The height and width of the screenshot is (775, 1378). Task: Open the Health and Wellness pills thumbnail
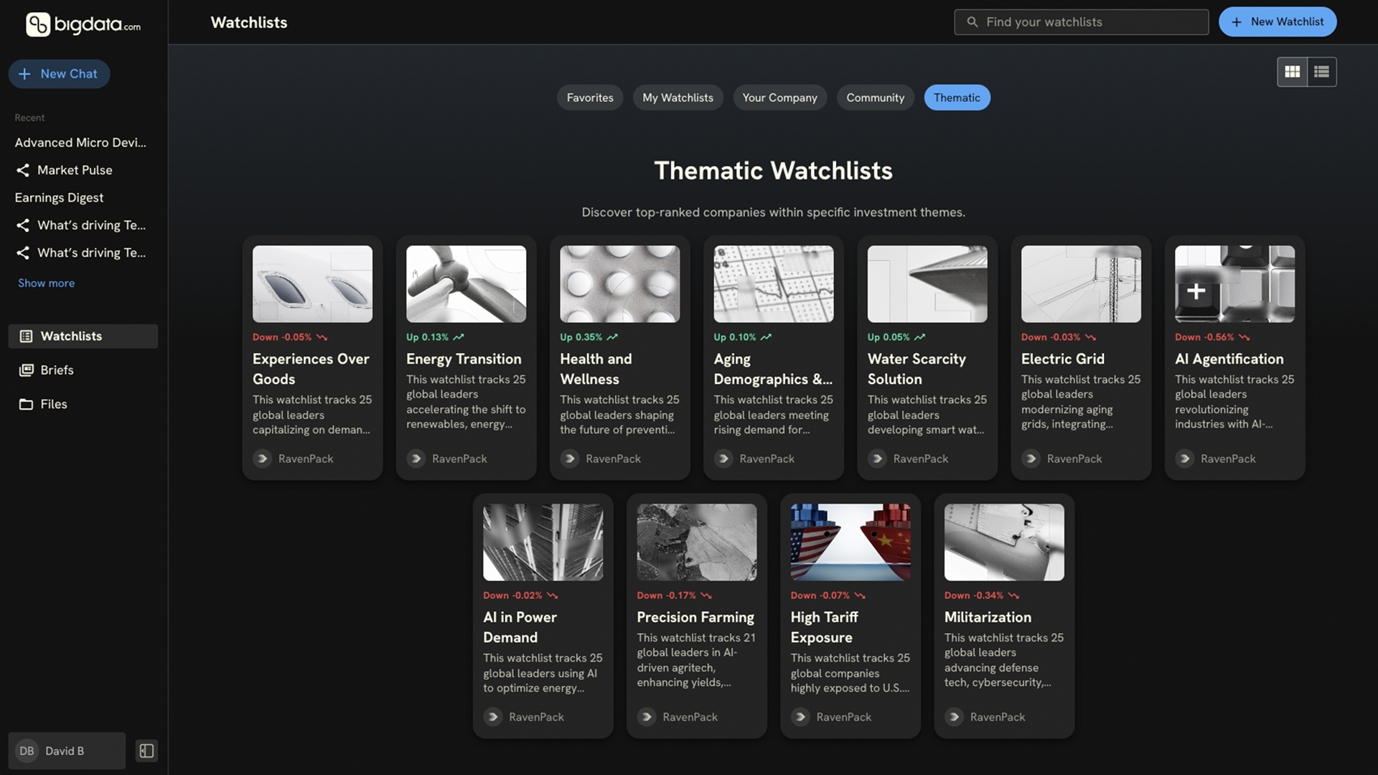(619, 284)
